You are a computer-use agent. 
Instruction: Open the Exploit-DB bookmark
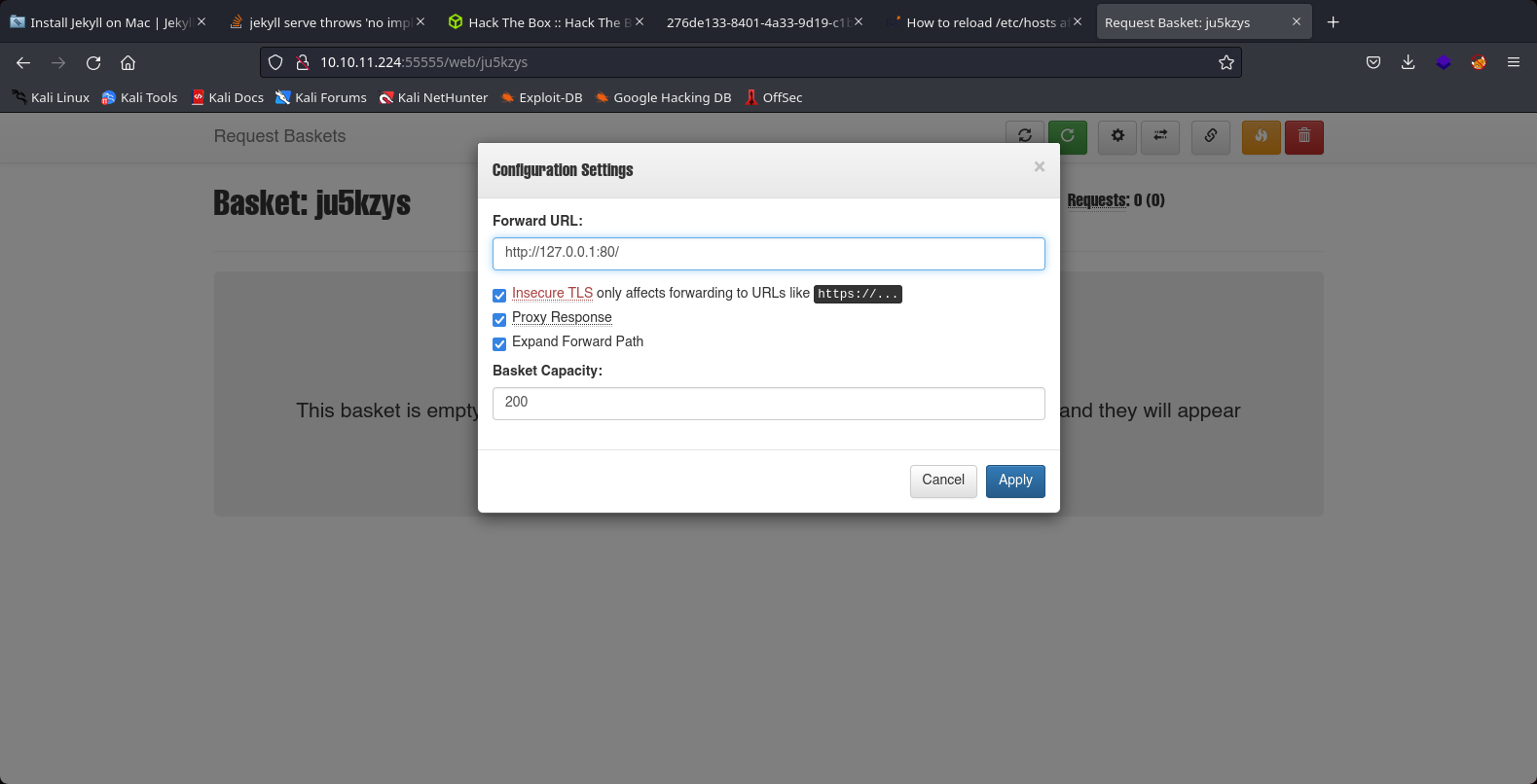(x=541, y=97)
